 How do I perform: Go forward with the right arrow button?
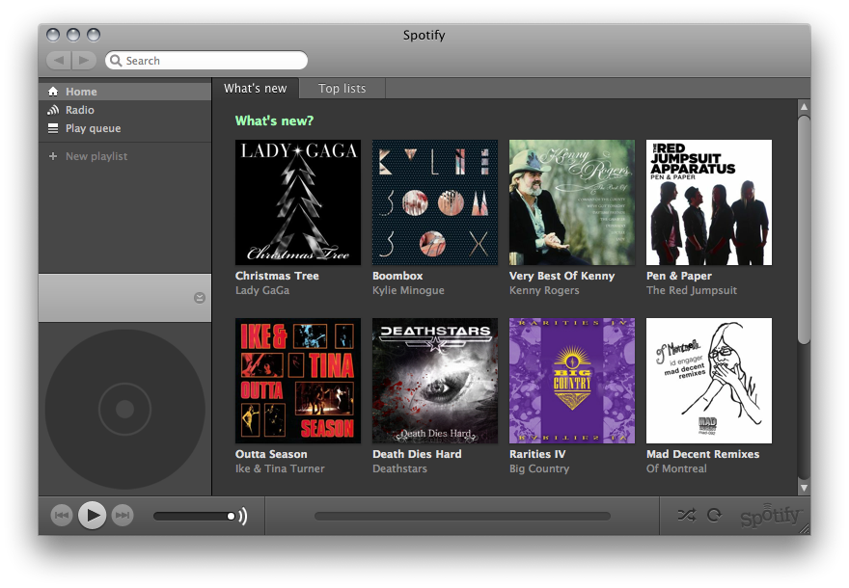[x=84, y=60]
